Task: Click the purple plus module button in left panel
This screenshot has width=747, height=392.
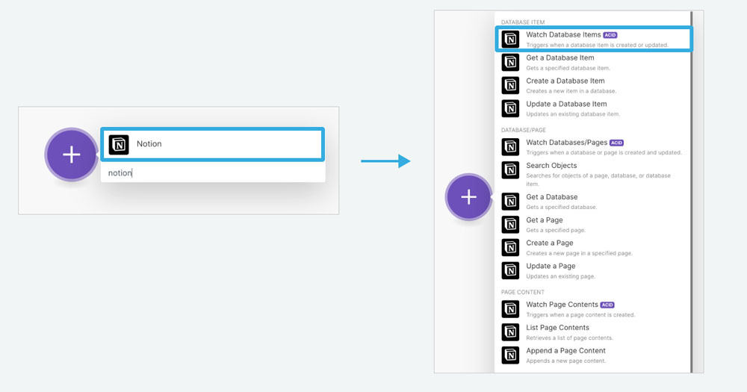Action: 72,155
